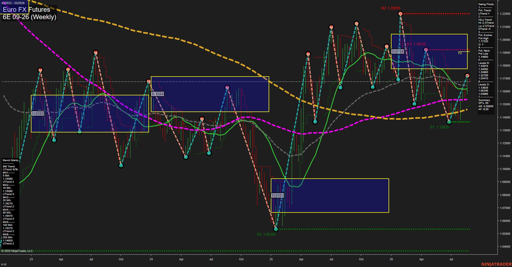The height and width of the screenshot is (267, 512).
Task: Click the 20 MA: label
Action: coord(7,200)
